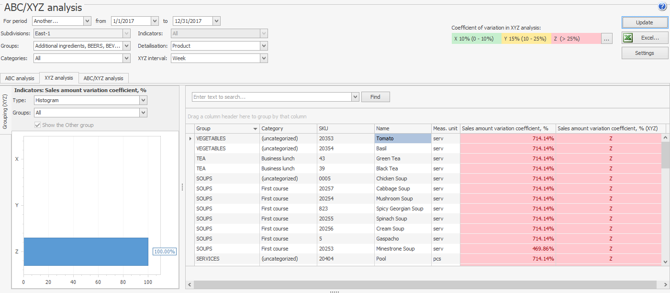Toggle the Show the Other group checkbox

[38, 125]
